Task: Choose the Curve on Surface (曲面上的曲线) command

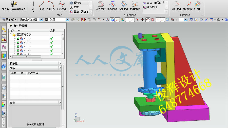Action: 79,12
